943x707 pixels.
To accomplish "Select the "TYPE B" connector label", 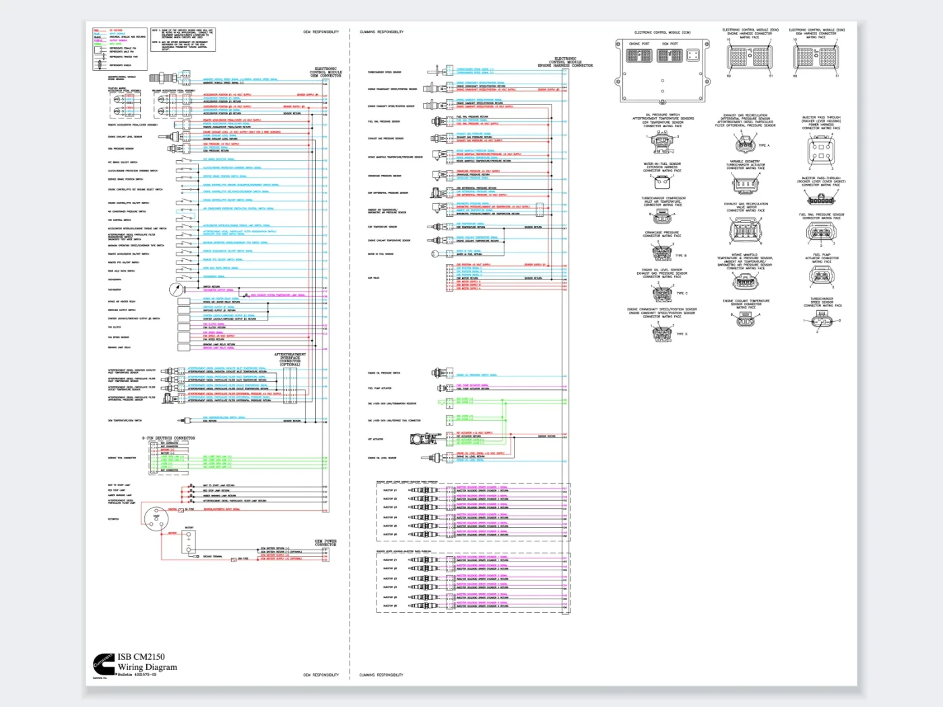I will [680, 256].
